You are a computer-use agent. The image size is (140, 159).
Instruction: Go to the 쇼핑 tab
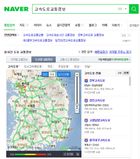(x=78, y=25)
